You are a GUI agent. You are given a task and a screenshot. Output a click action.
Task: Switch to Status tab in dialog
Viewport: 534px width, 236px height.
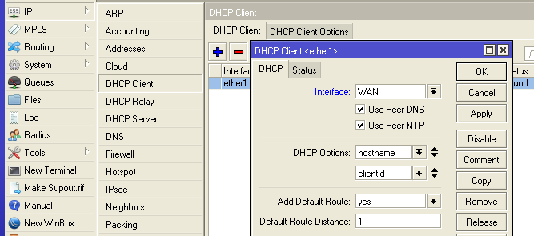[304, 70]
